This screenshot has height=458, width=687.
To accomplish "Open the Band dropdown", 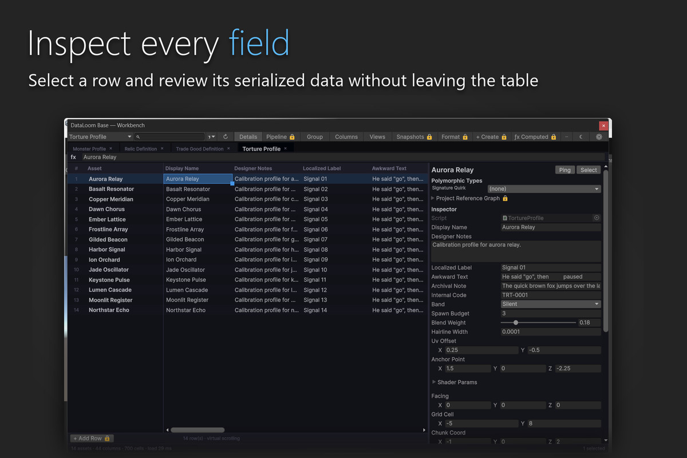I will coord(551,304).
